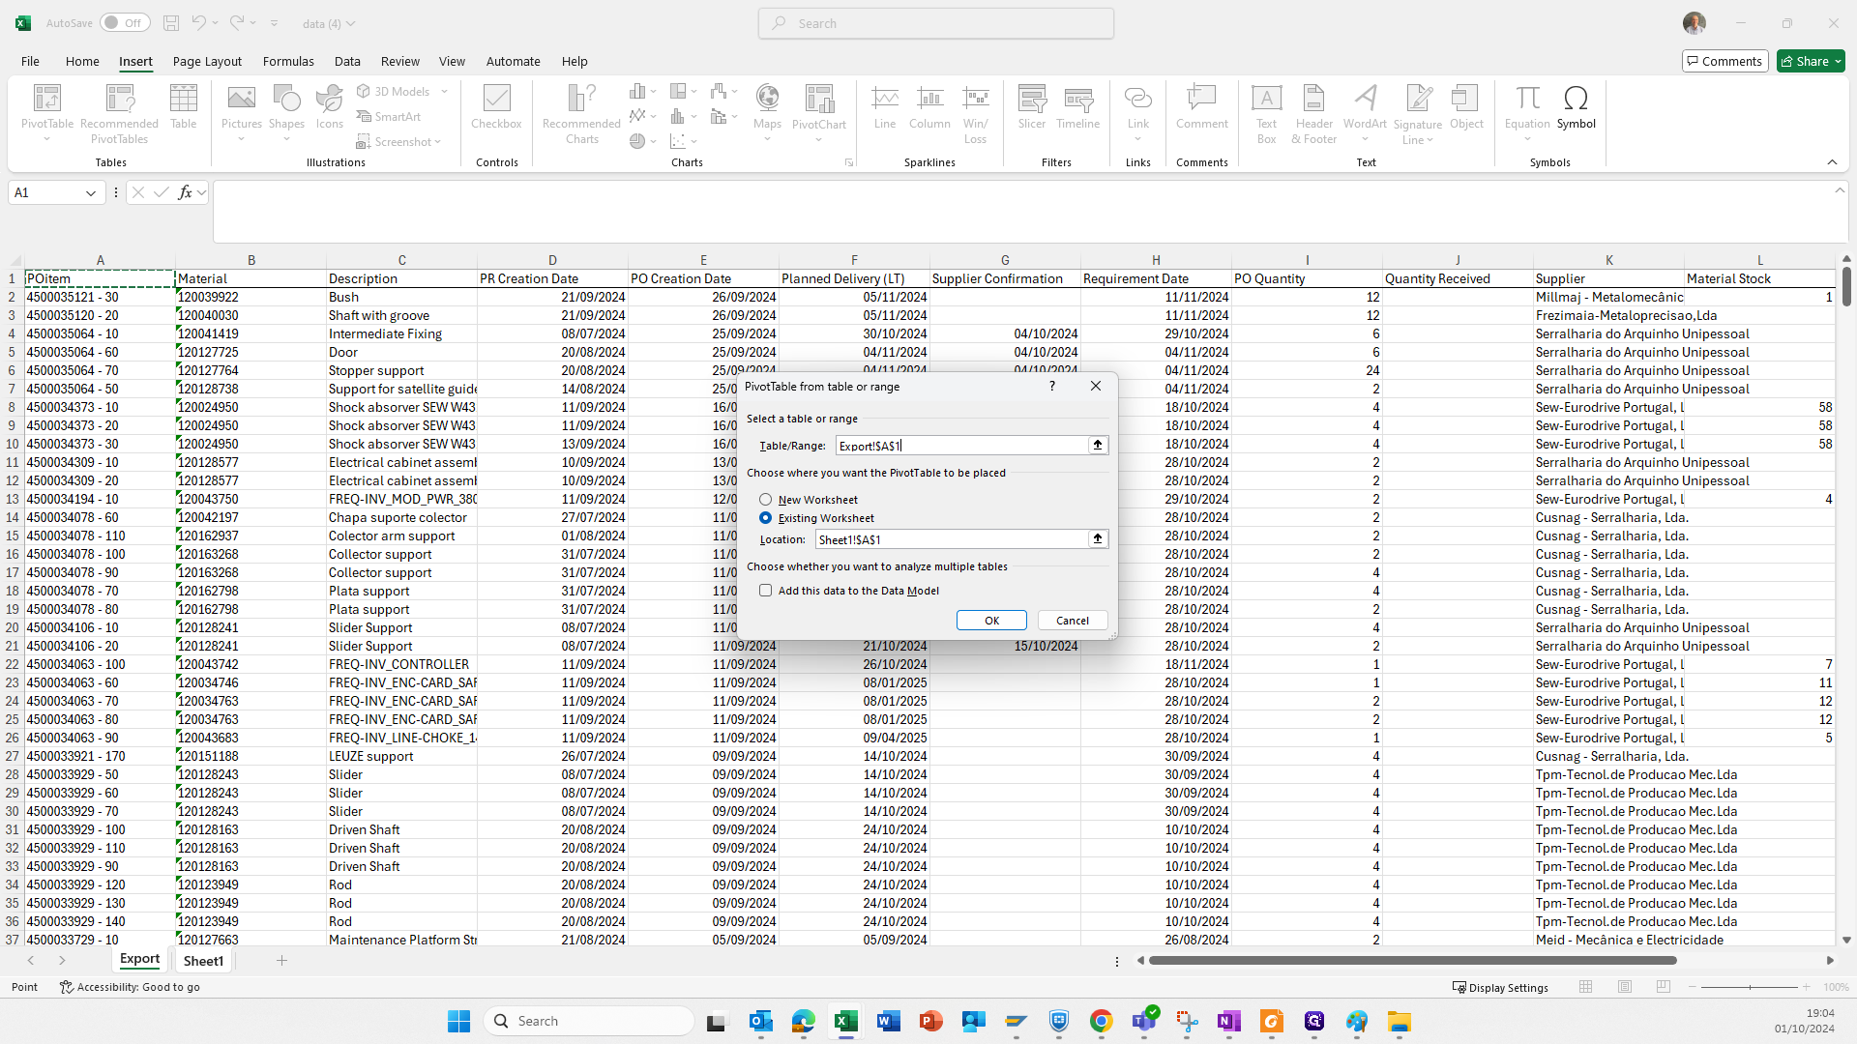Expand the formula bar

click(1840, 190)
